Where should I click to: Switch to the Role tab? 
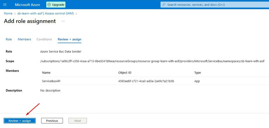(9, 39)
